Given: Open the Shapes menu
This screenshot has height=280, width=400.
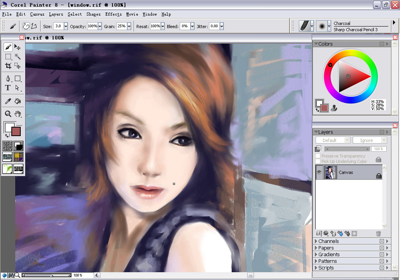Looking at the screenshot, I should coord(93,14).
